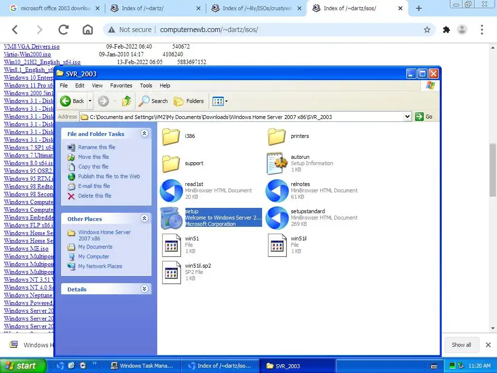Image resolution: width=497 pixels, height=373 pixels.
Task: Go to the browser home page
Action: point(88,30)
